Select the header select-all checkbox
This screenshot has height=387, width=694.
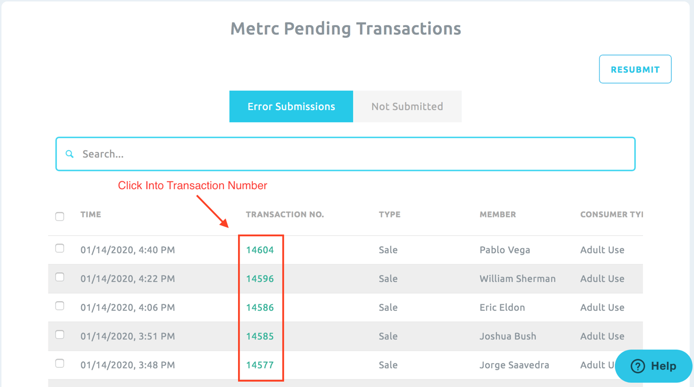(x=60, y=216)
